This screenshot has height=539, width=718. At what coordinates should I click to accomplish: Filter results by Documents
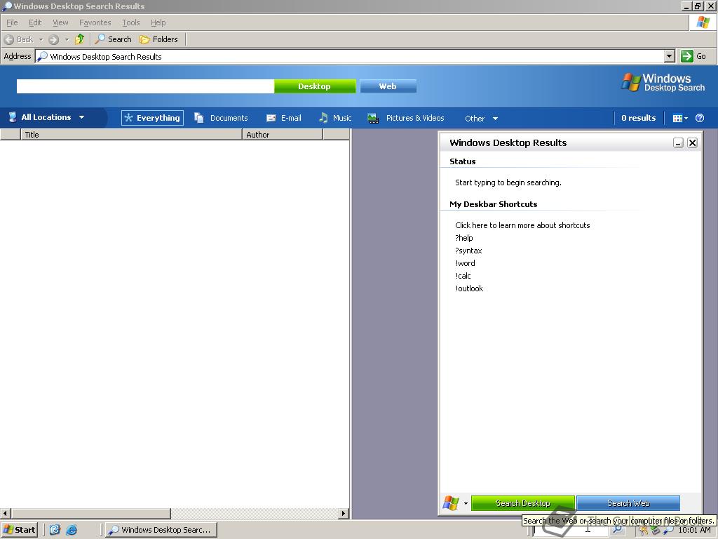point(221,118)
